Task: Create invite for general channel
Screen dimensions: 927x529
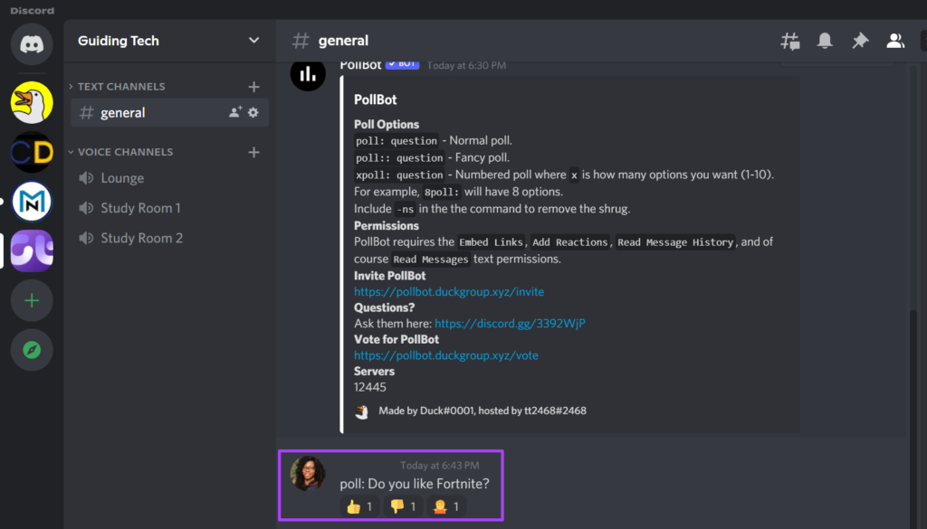Action: click(x=235, y=112)
